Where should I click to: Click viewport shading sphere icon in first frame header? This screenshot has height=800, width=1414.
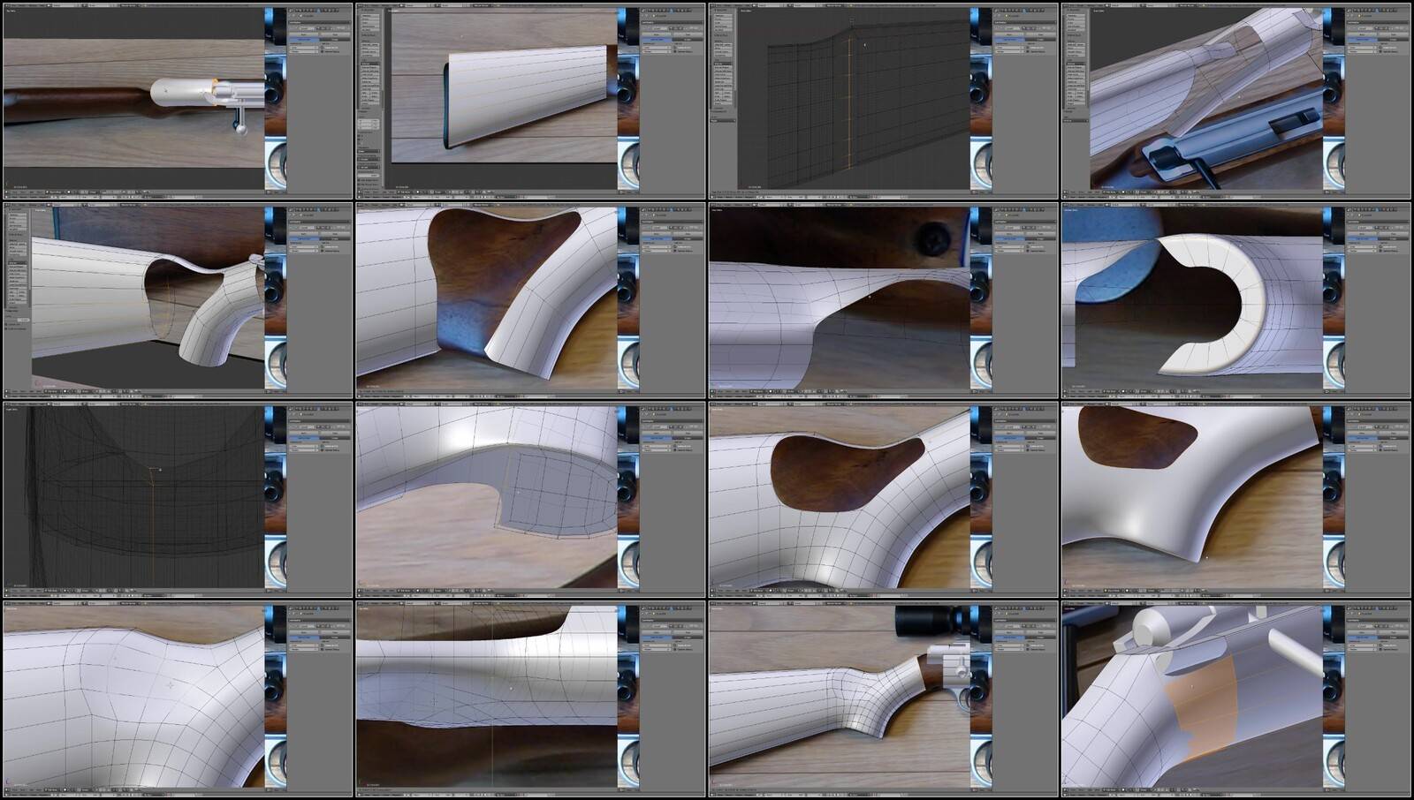click(69, 192)
